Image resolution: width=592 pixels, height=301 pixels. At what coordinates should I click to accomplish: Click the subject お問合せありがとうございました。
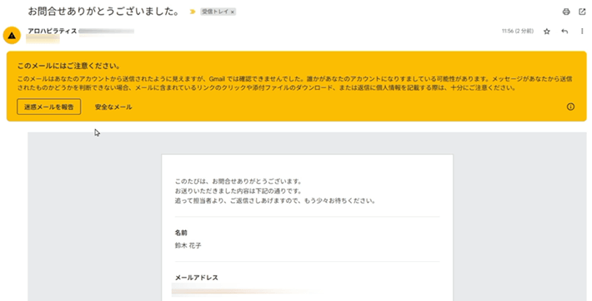click(x=105, y=12)
